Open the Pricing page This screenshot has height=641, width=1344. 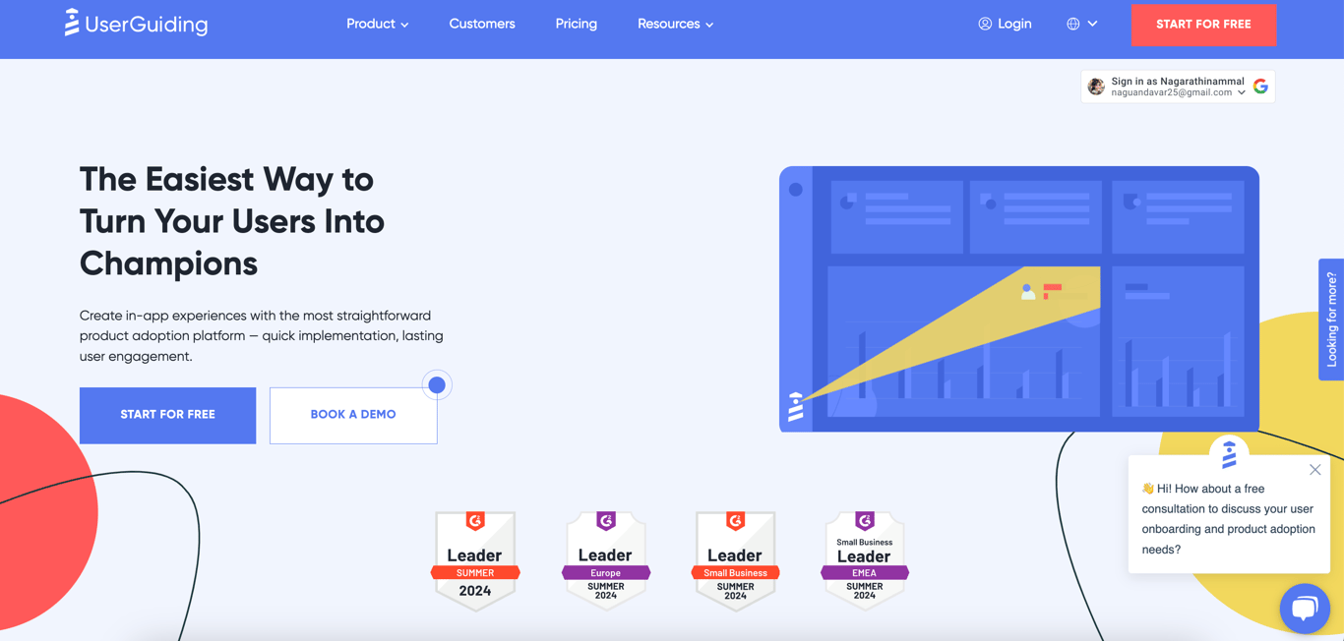(576, 24)
